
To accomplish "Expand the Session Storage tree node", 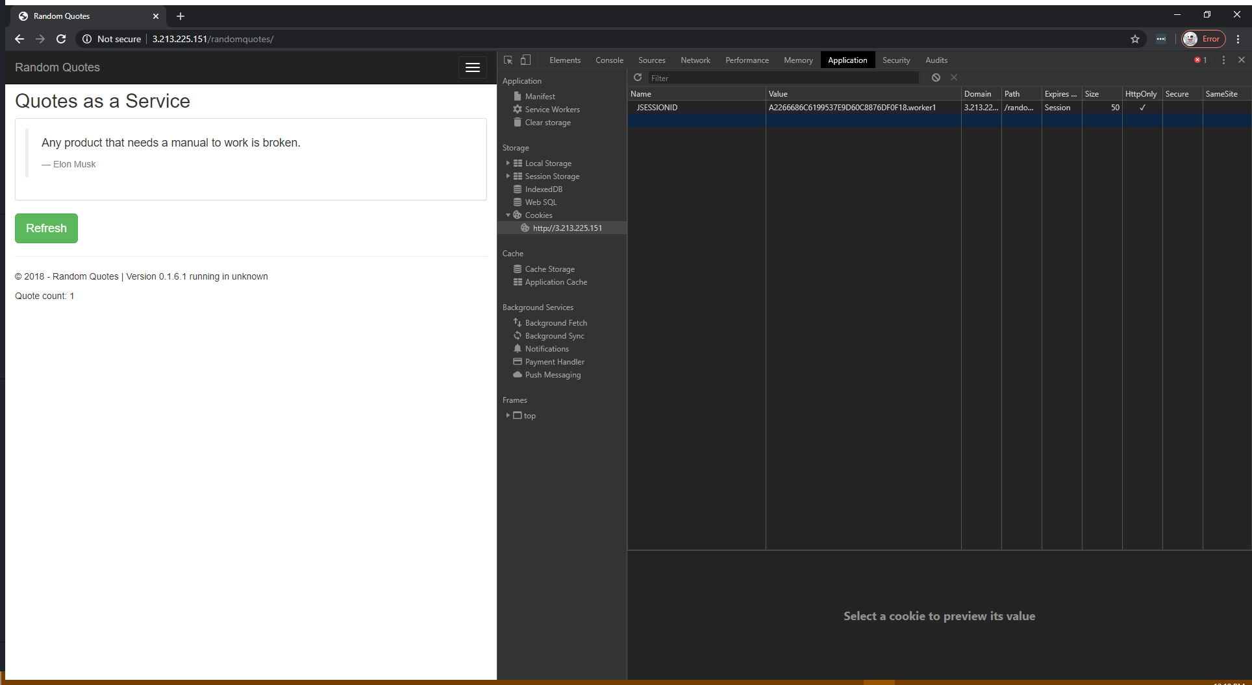I will (508, 176).
